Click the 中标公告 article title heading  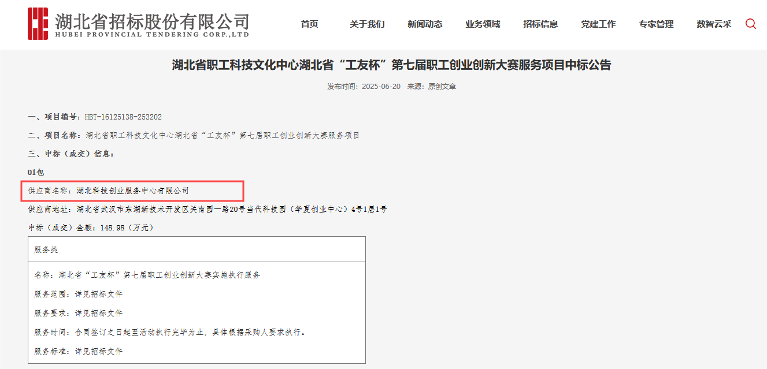[391, 65]
